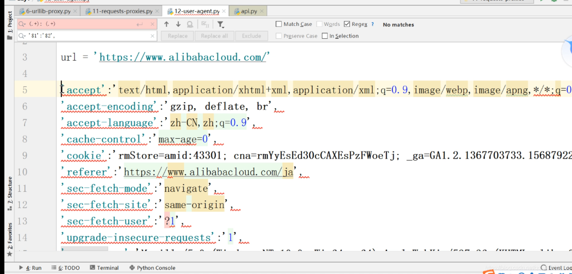Switch to 6-urllib-proxy.py tab
The width and height of the screenshot is (572, 274).
click(48, 11)
